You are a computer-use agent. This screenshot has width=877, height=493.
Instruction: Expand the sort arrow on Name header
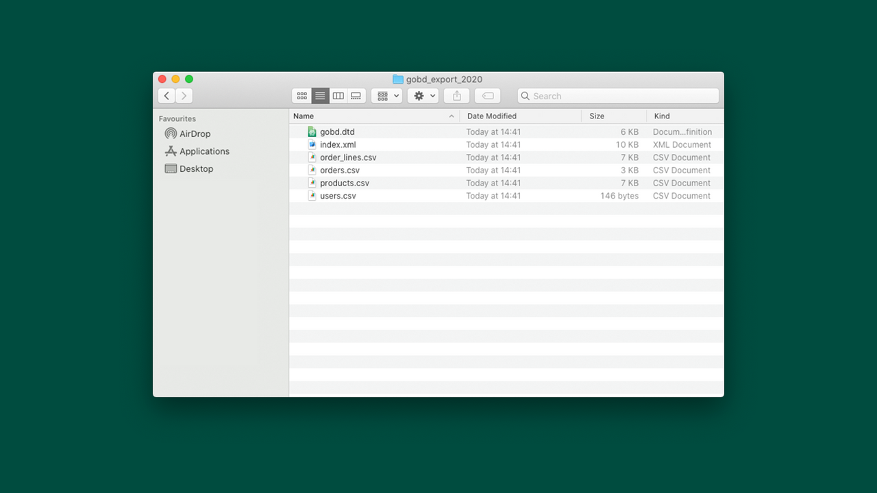[451, 116]
